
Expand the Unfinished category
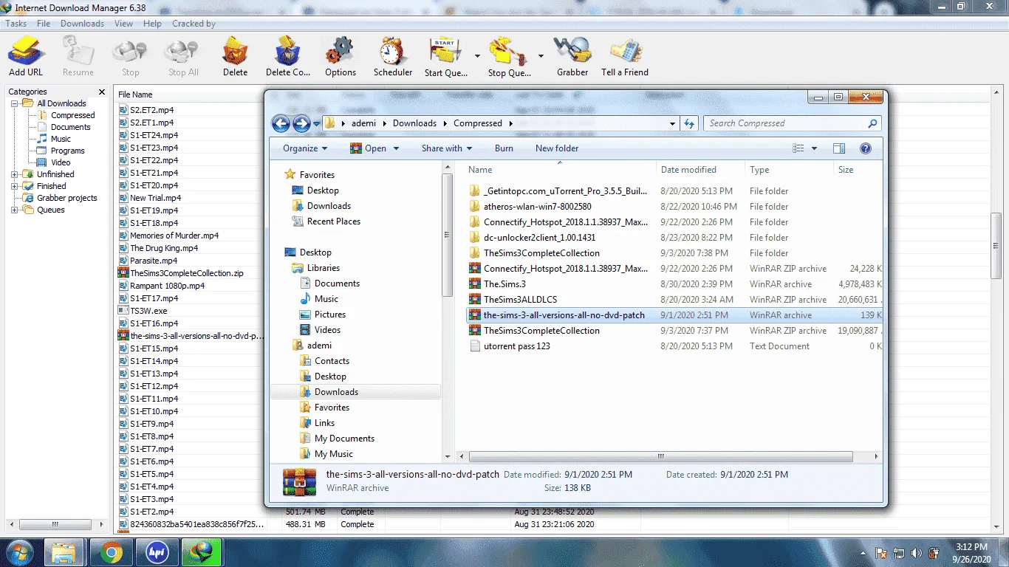[x=14, y=174]
